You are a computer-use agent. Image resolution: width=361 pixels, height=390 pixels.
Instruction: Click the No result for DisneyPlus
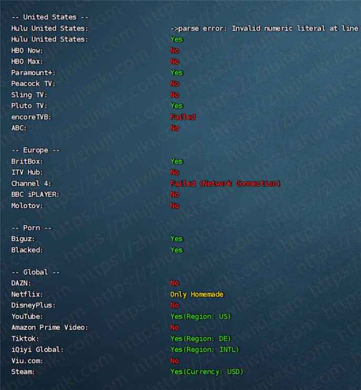coord(175,305)
